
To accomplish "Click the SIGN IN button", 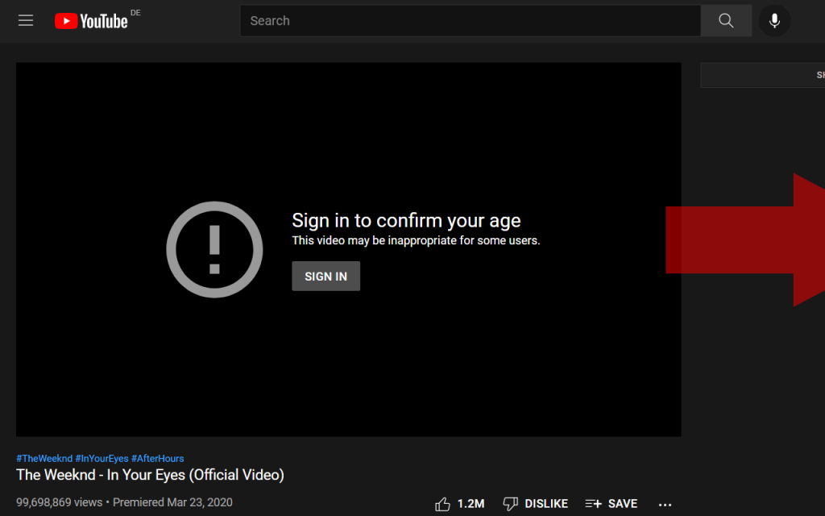I will coord(325,276).
